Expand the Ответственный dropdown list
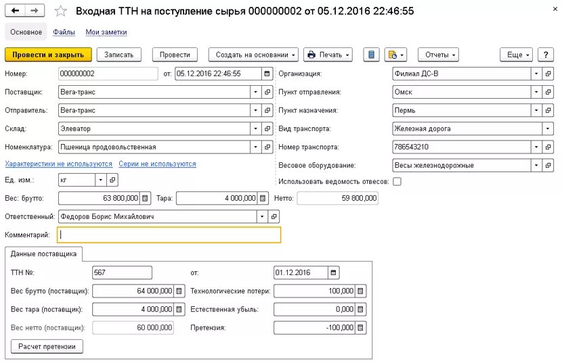 (262, 216)
